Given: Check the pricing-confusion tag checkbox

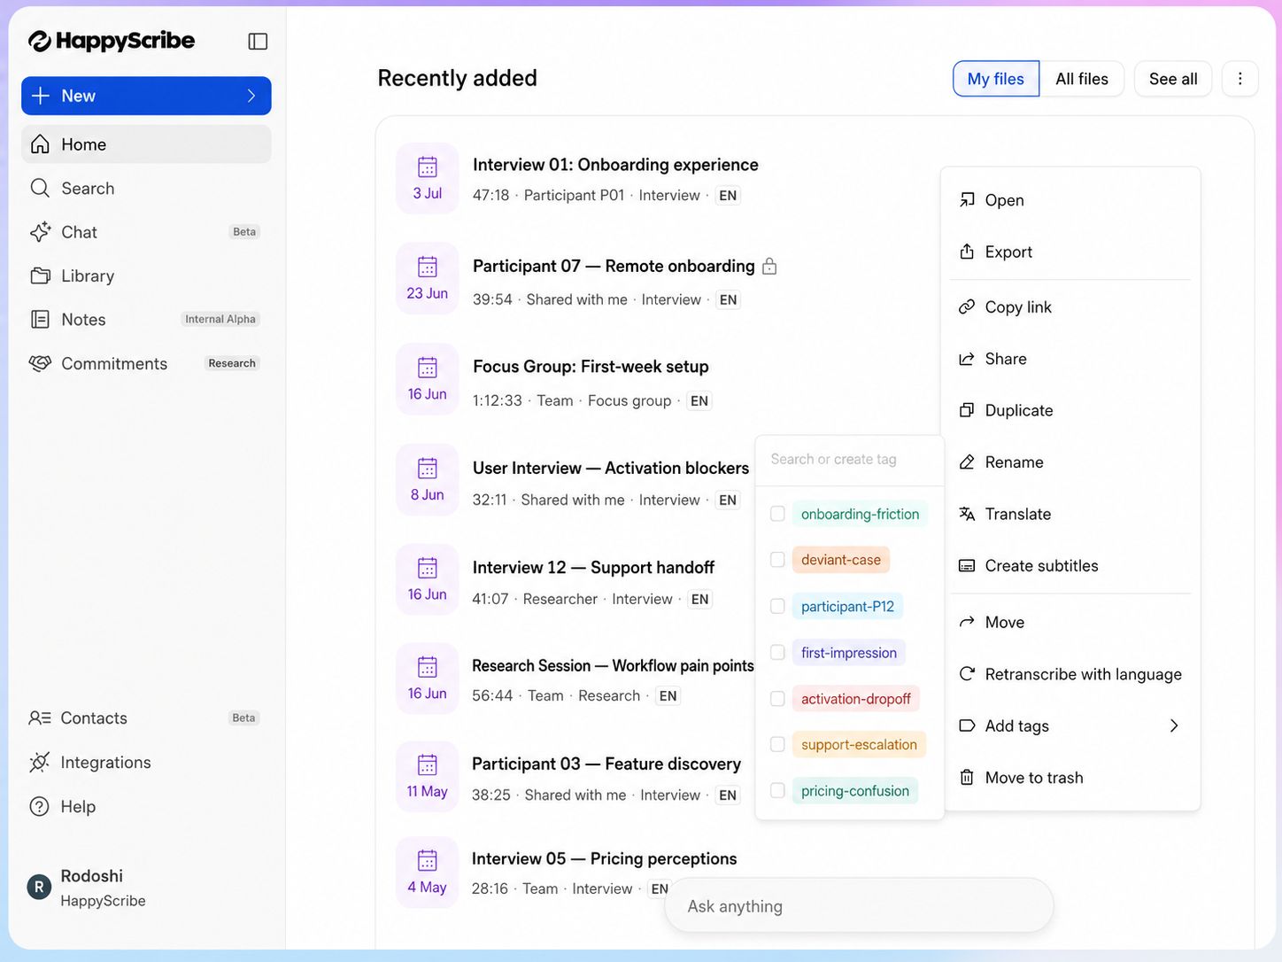Looking at the screenshot, I should click(x=777, y=790).
